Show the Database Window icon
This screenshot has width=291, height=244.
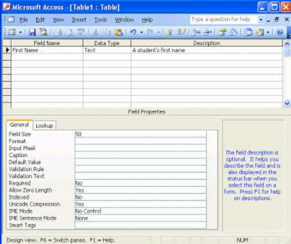coord(249,32)
